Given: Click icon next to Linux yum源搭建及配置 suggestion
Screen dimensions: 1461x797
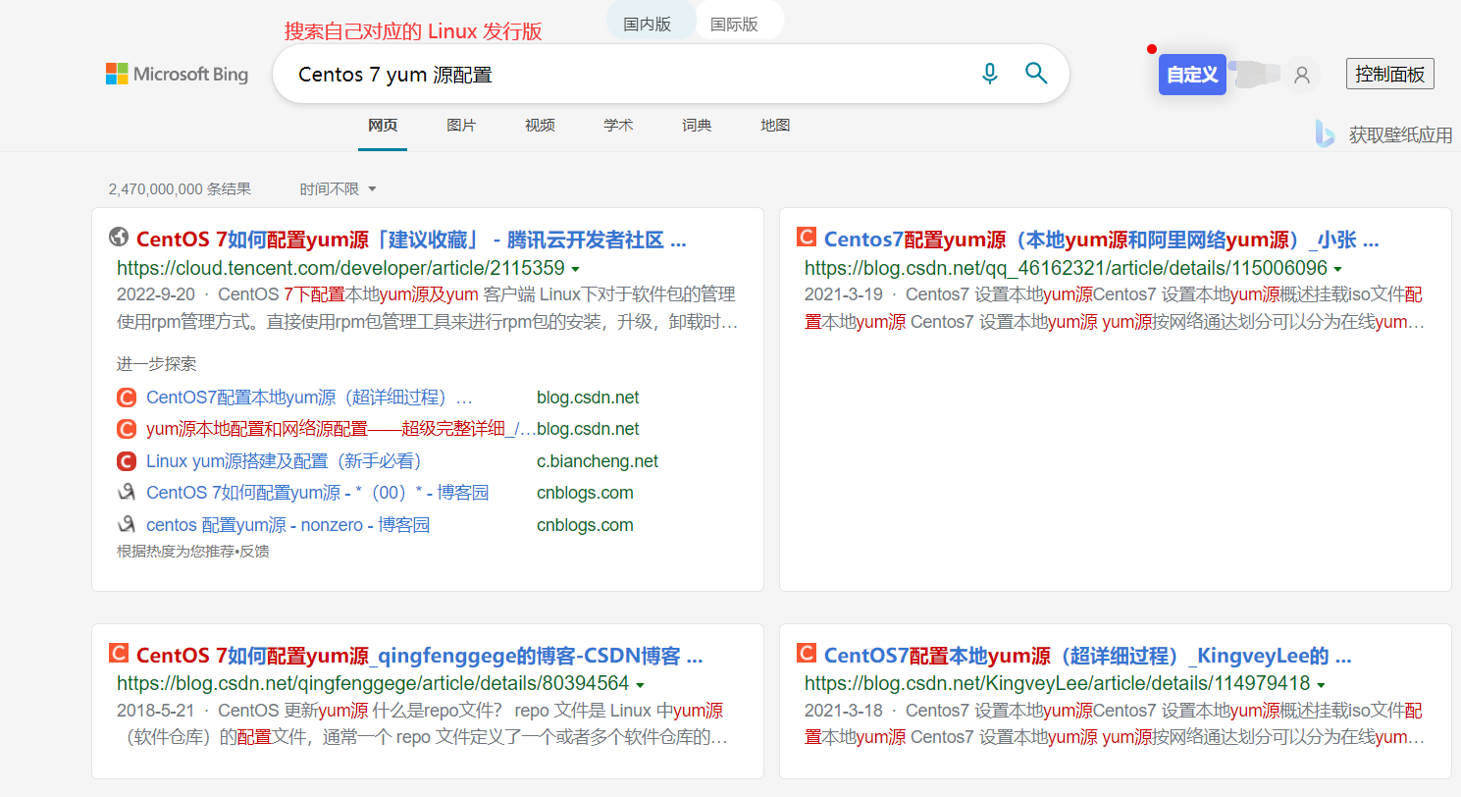Looking at the screenshot, I should (126, 461).
